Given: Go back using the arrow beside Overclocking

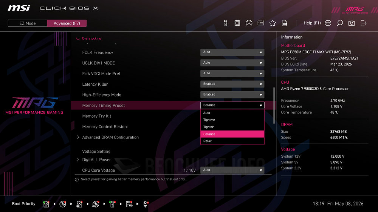Looking at the screenshot, I should (x=77, y=38).
